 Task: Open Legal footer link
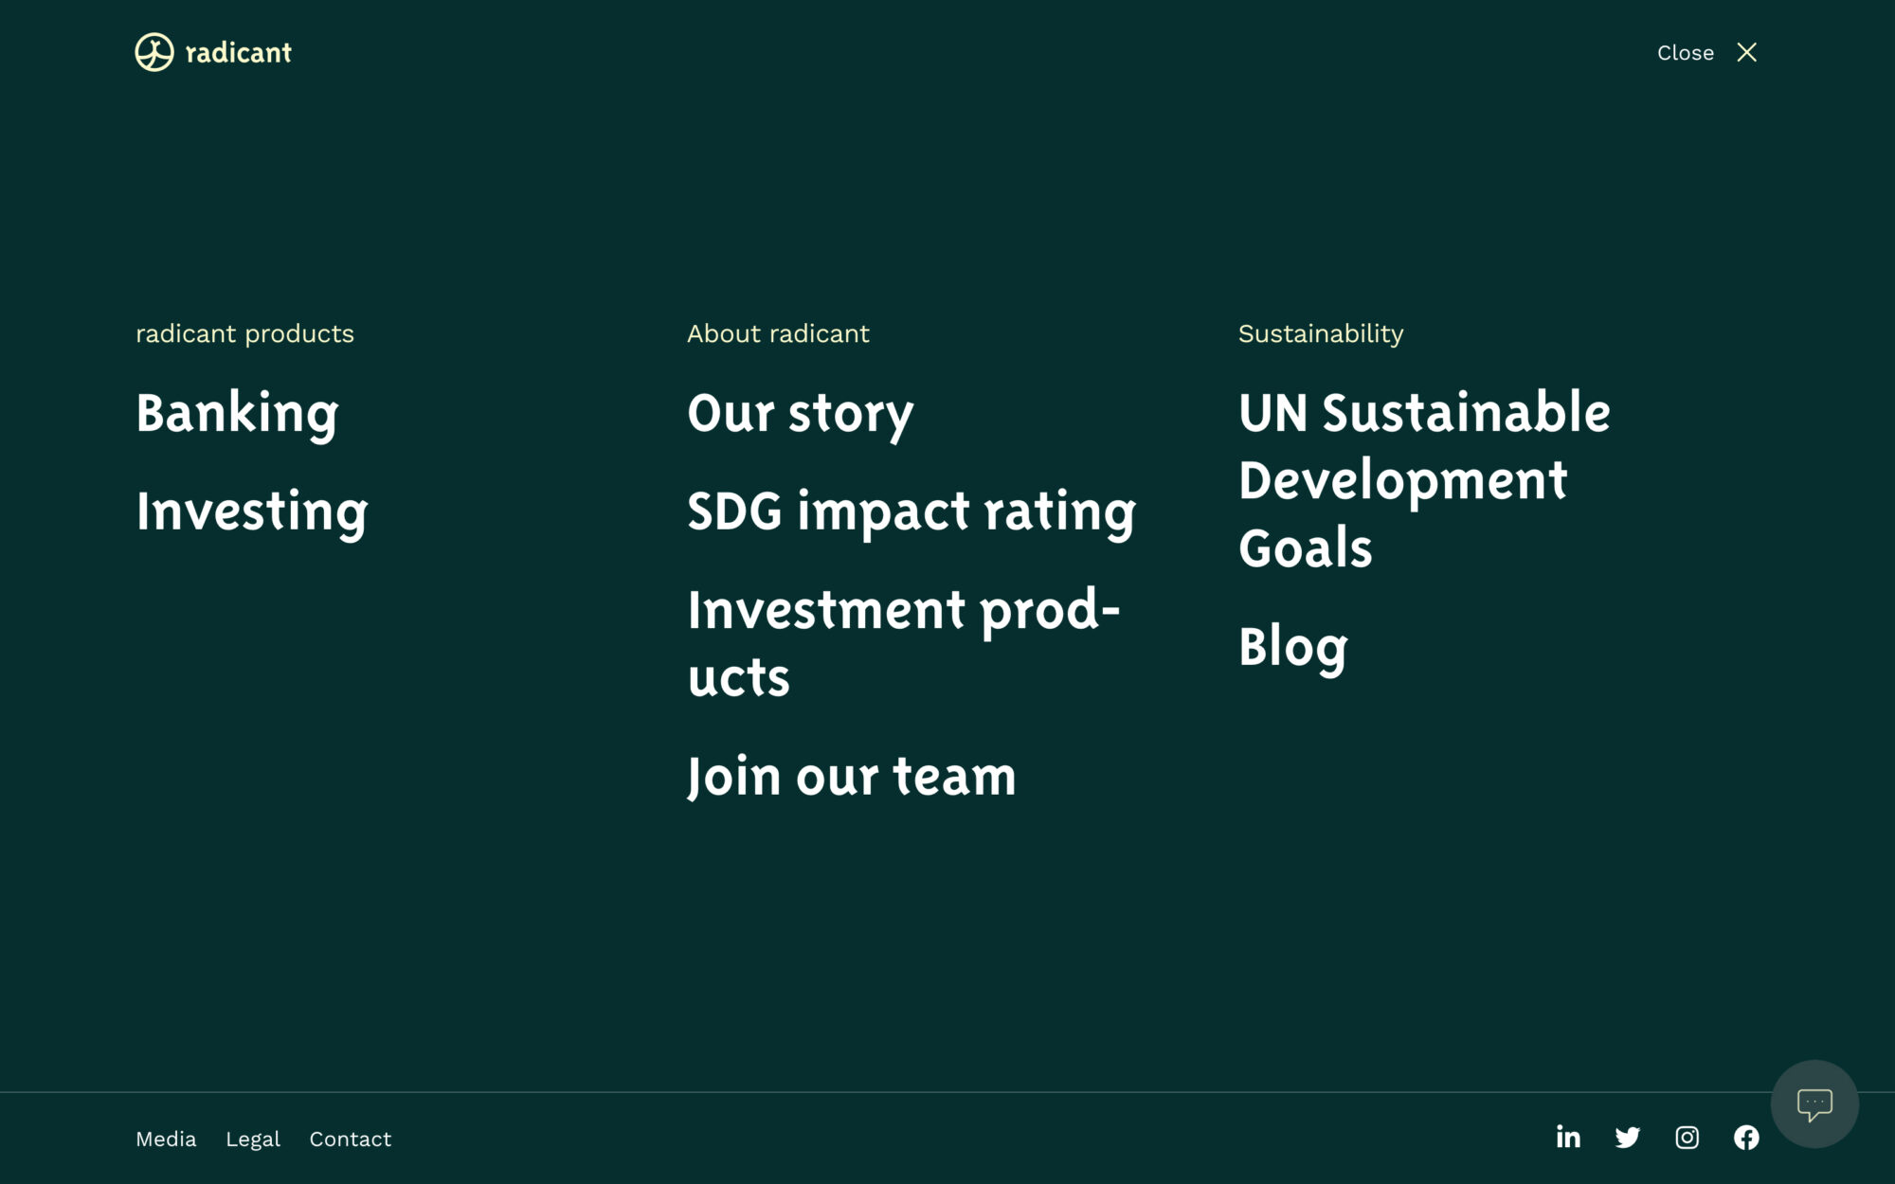coord(253,1139)
